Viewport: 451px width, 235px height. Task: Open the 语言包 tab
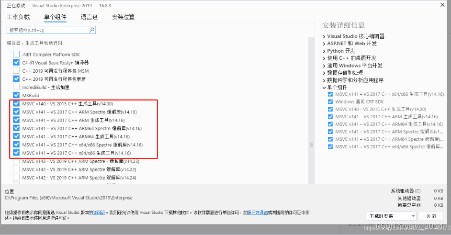pyautogui.click(x=89, y=17)
